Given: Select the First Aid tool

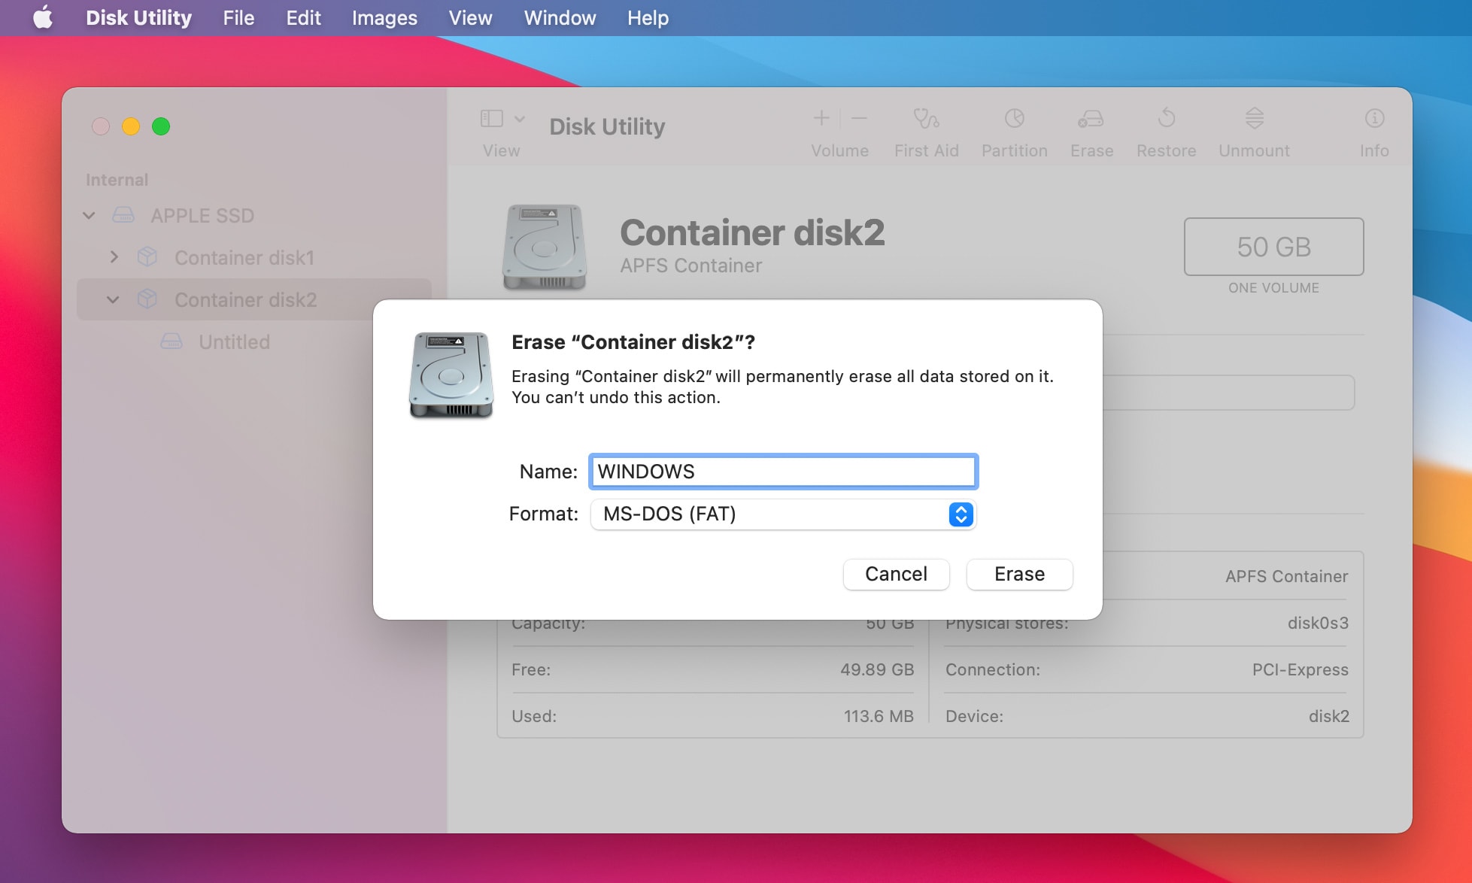Looking at the screenshot, I should (926, 129).
